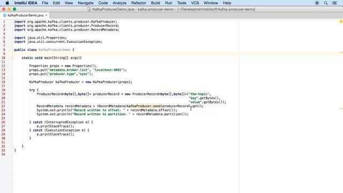This screenshot has height=193, width=343.
Task: Click the "Record written to offset: " string
Action: (x=99, y=110)
